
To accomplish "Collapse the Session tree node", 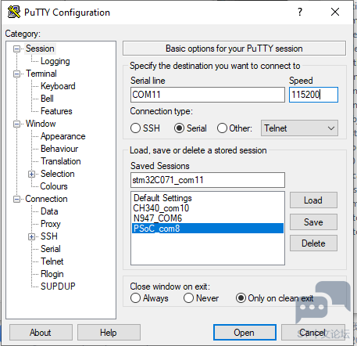I will [x=16, y=49].
